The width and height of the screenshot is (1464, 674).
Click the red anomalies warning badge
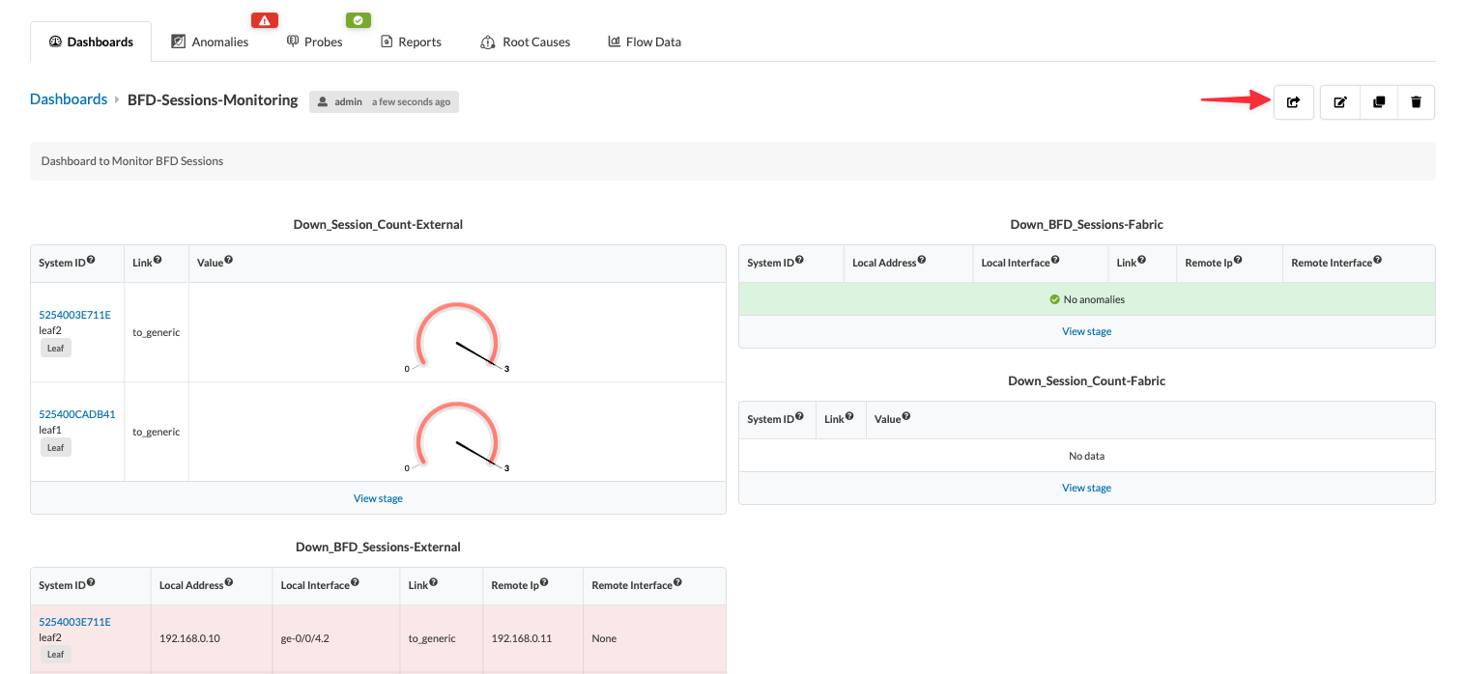(x=265, y=20)
